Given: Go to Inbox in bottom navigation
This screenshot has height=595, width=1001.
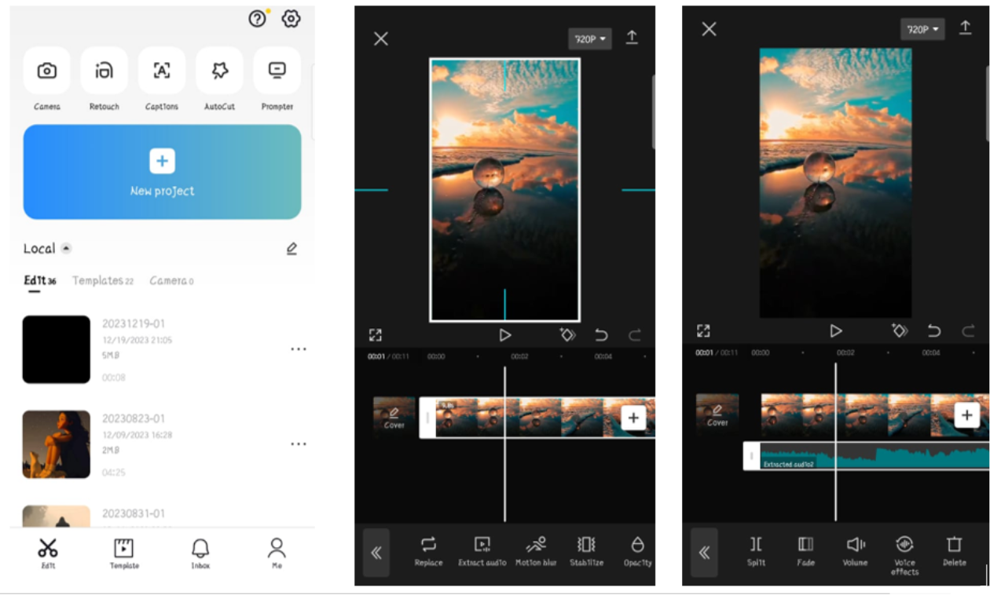Looking at the screenshot, I should (x=200, y=553).
